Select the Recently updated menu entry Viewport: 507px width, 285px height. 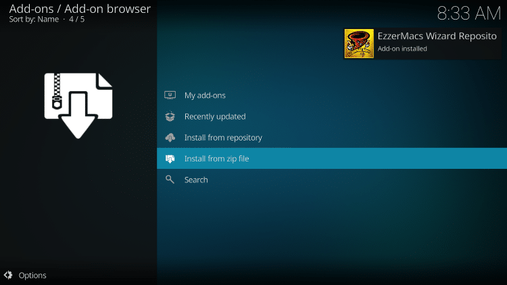pyautogui.click(x=215, y=117)
